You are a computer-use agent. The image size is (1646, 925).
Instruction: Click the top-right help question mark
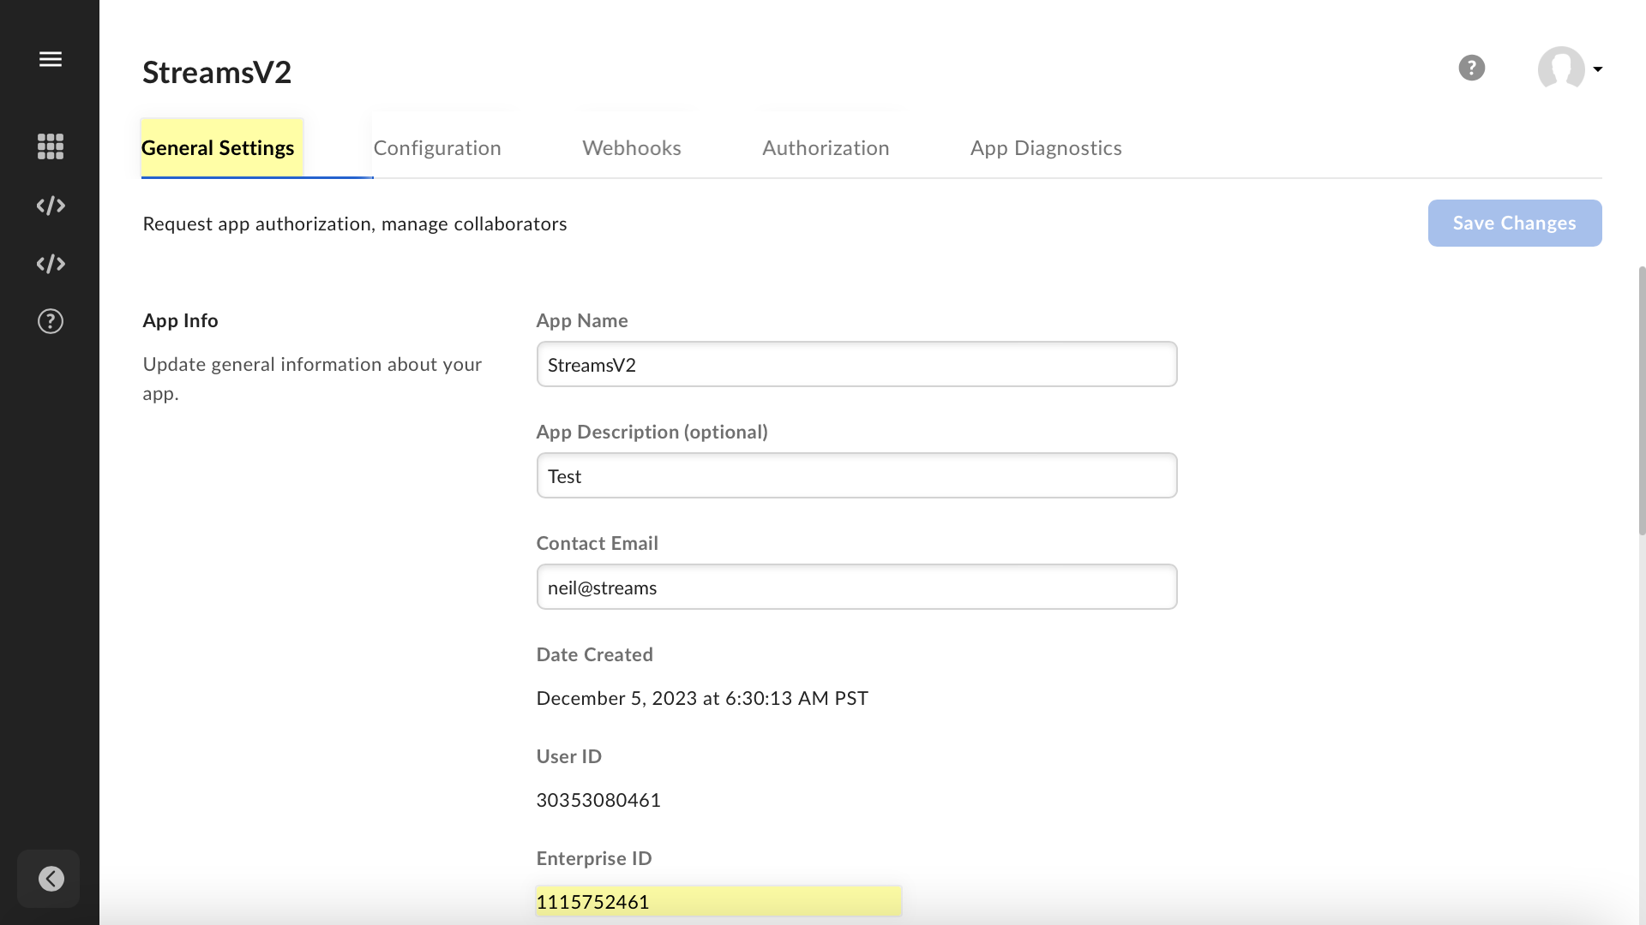tap(1471, 68)
